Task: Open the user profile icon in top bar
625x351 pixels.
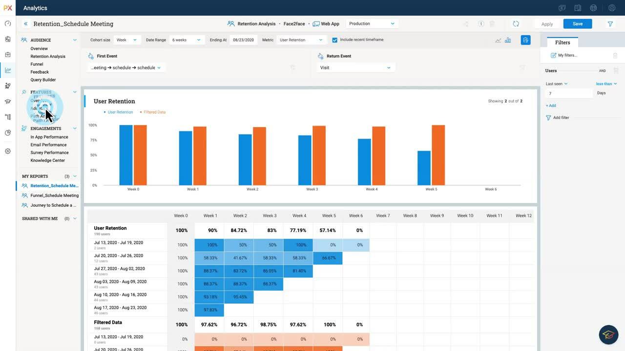Action: 612,8
